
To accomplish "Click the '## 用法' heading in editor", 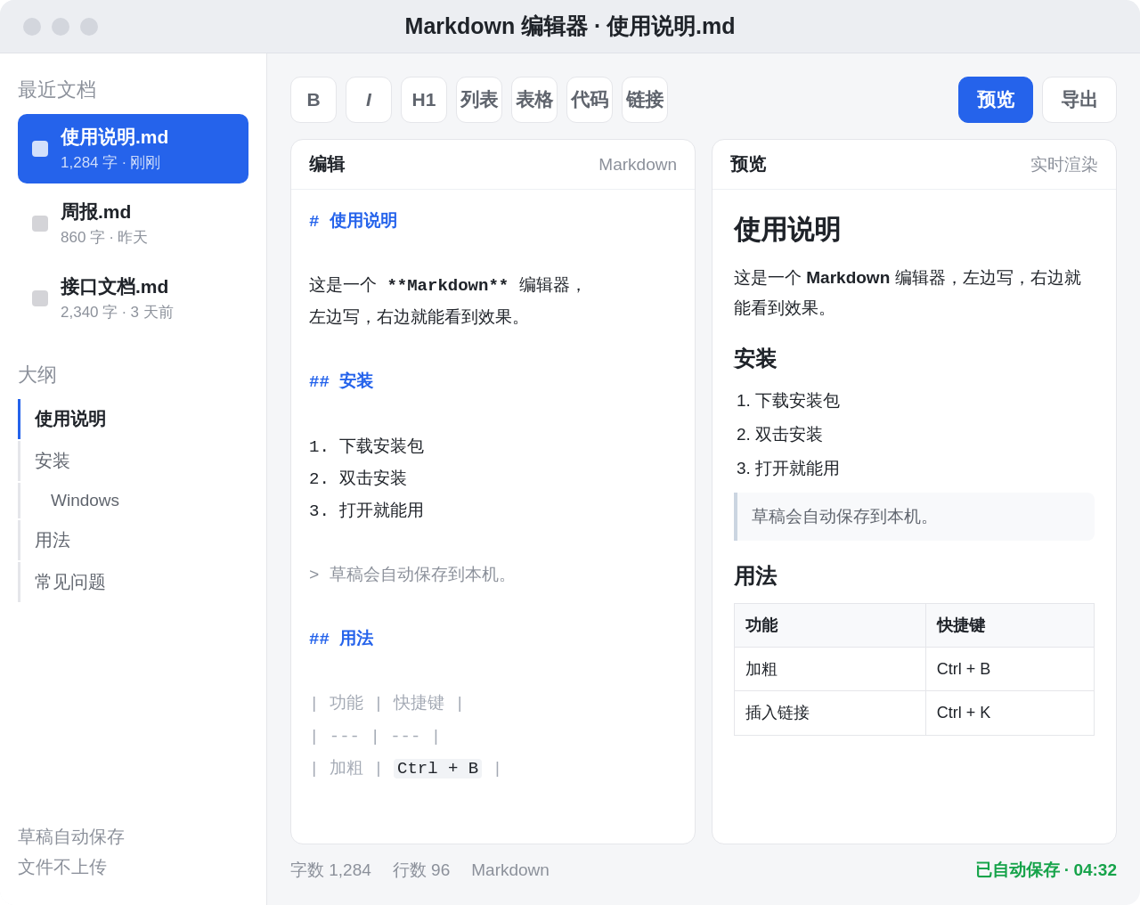I will [x=341, y=639].
